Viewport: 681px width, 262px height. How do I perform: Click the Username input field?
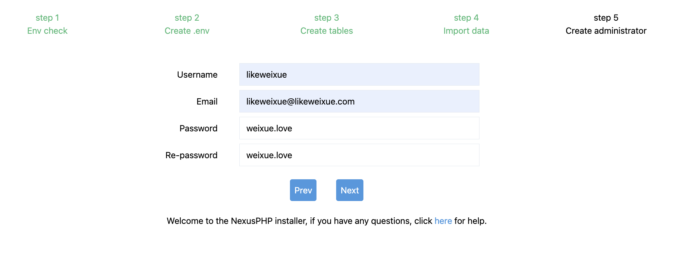click(359, 74)
